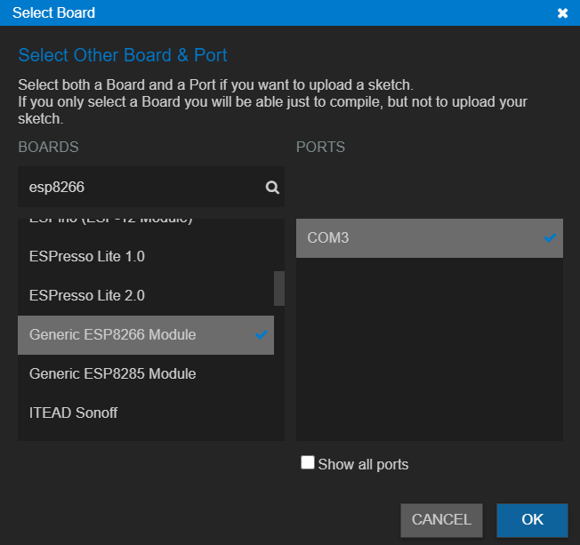The image size is (580, 545).
Task: Select ESPresso Lite 1.0 board
Action: (x=146, y=257)
